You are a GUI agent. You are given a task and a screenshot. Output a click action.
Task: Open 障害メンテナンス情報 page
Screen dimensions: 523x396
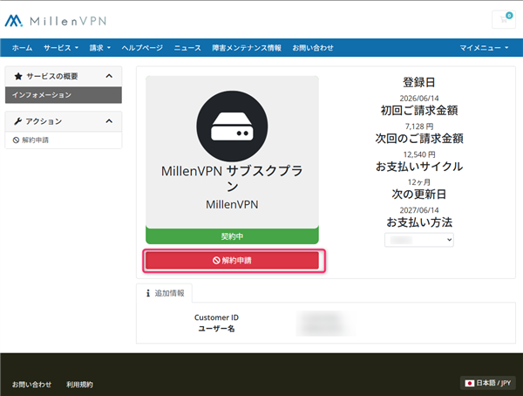click(x=247, y=48)
